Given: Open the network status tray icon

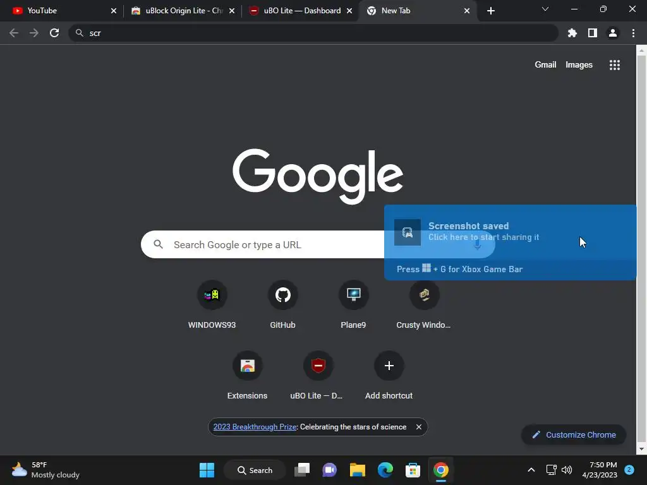Looking at the screenshot, I should (551, 470).
